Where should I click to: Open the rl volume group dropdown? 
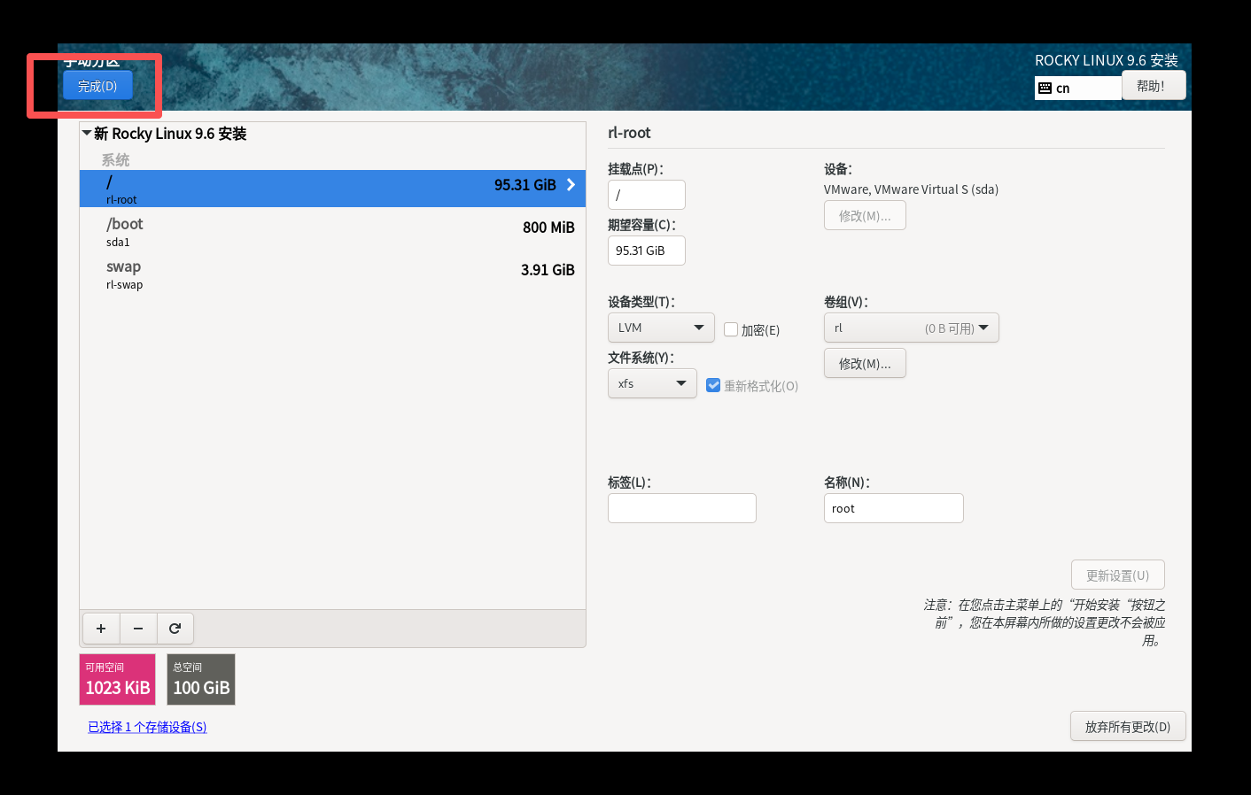911,328
